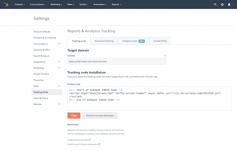
Task: Open the Automation menu
Action: (100, 5)
